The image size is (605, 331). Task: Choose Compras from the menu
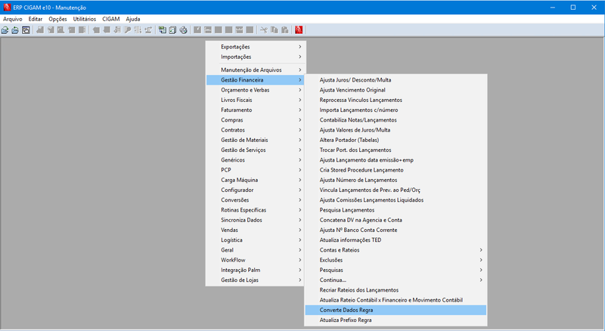coord(256,120)
